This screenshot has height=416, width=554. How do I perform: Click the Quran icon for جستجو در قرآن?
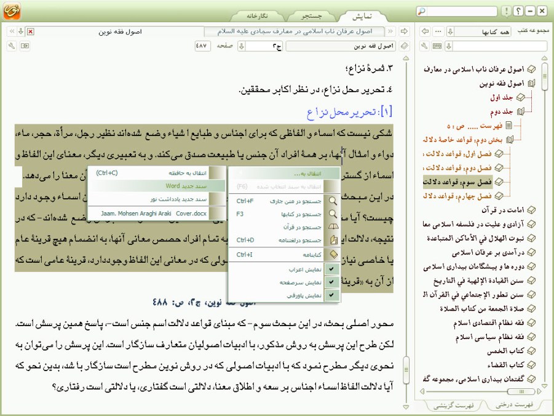(x=333, y=226)
